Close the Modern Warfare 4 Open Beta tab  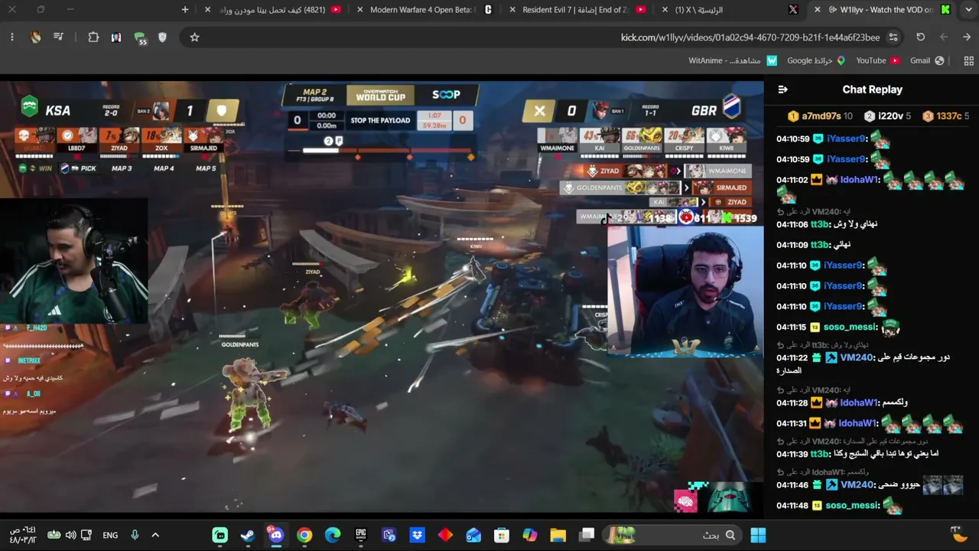pyautogui.click(x=360, y=10)
